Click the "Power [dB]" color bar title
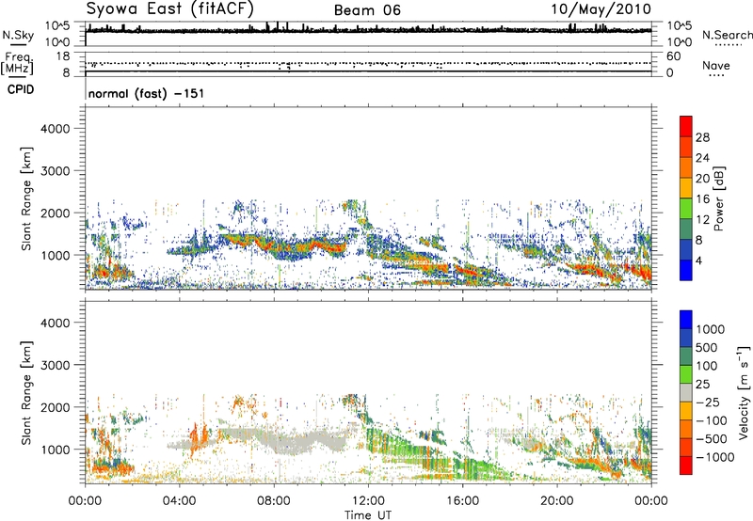Screen dimensions: 753x521 tap(719, 198)
